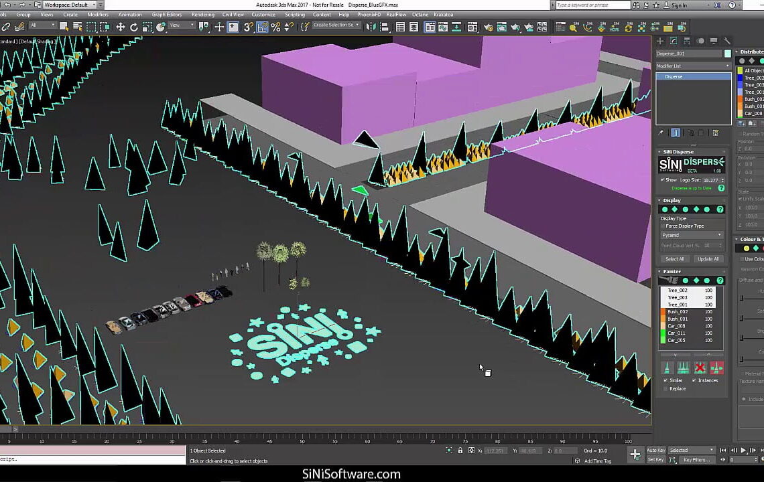Uncheck the Instances checkbox
The height and width of the screenshot is (482, 764).
coord(694,380)
